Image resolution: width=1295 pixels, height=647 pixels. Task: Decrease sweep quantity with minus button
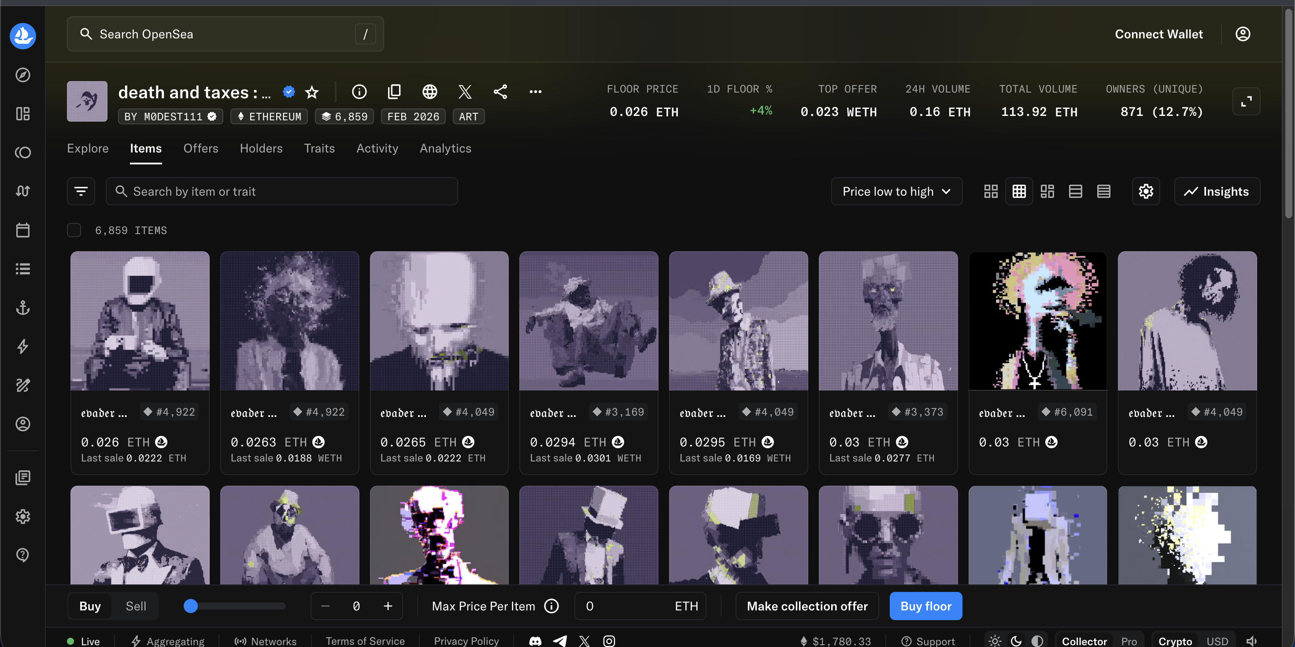click(325, 606)
